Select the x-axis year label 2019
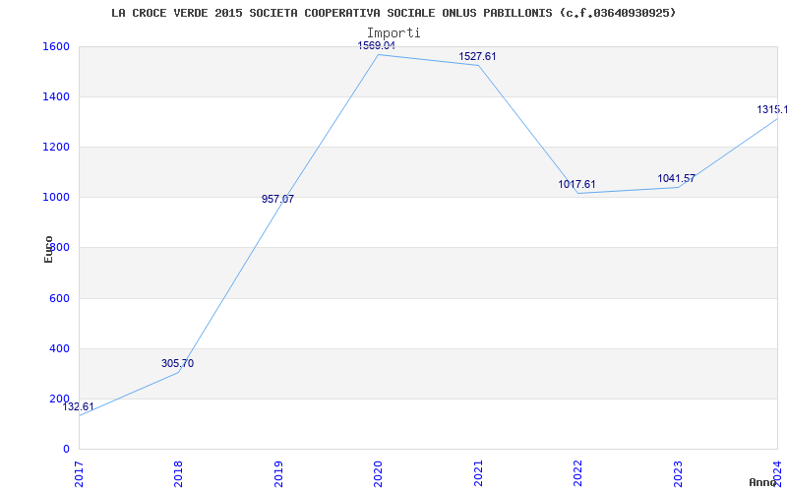 coord(278,473)
